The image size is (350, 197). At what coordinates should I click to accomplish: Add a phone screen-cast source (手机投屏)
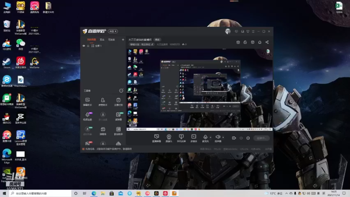(181, 138)
